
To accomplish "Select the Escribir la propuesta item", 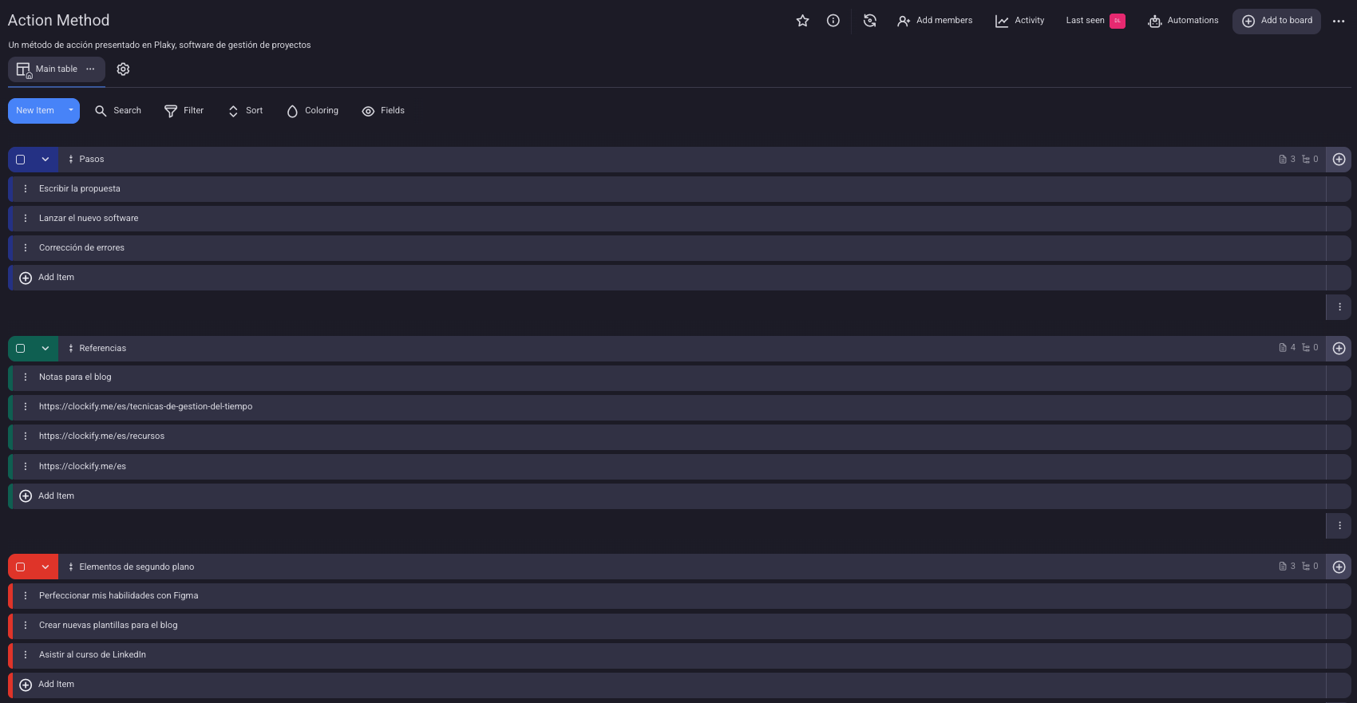I will [x=80, y=189].
